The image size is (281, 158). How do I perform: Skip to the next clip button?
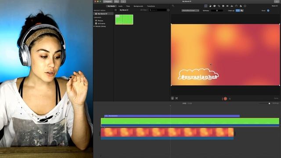coord(230,99)
